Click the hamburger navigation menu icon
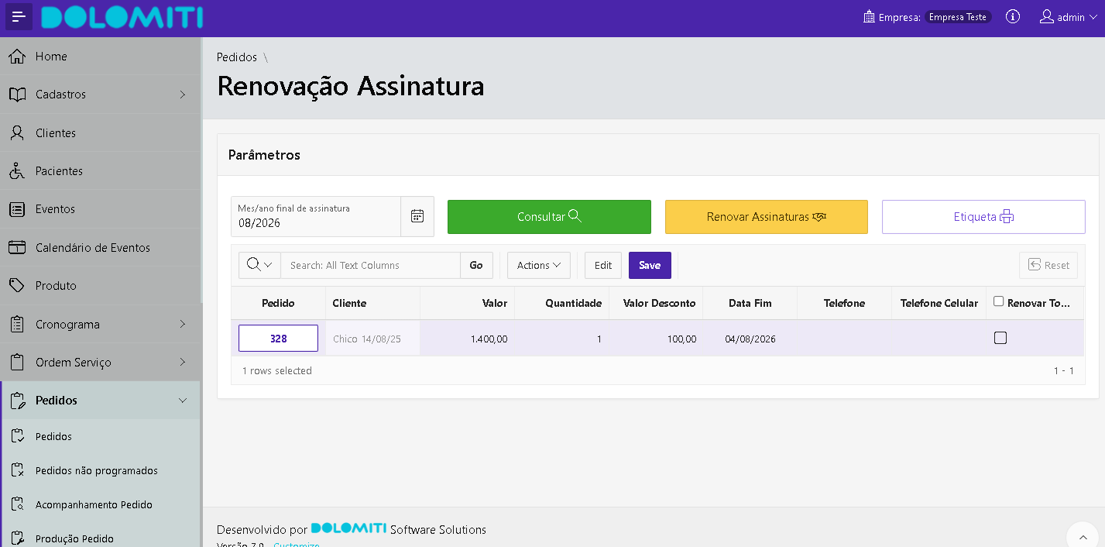 [x=19, y=17]
